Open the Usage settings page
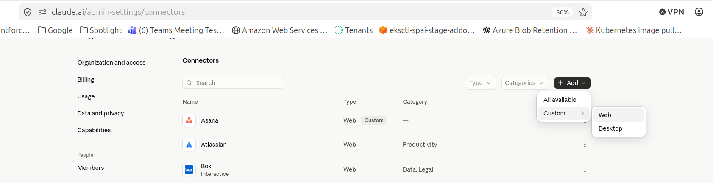Screen dimensions: 713x183 pyautogui.click(x=86, y=96)
